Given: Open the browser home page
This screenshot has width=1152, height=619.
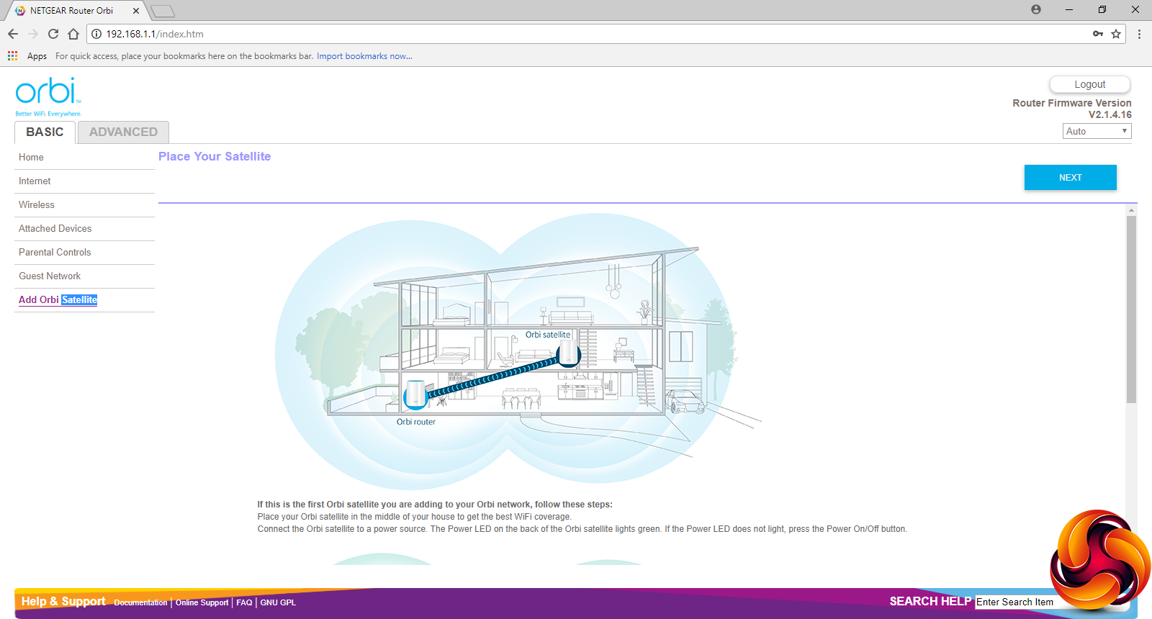Looking at the screenshot, I should (x=73, y=34).
